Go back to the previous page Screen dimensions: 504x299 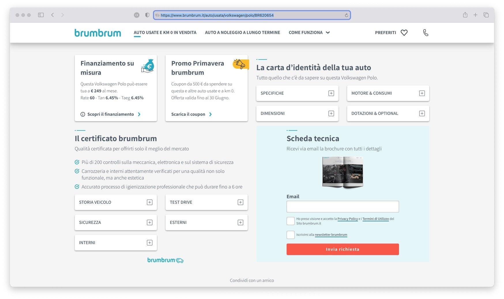[52, 15]
